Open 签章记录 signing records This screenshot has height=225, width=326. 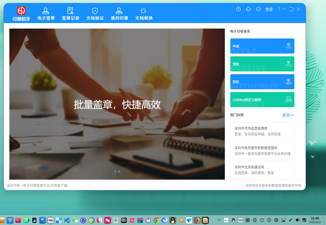coord(70,13)
